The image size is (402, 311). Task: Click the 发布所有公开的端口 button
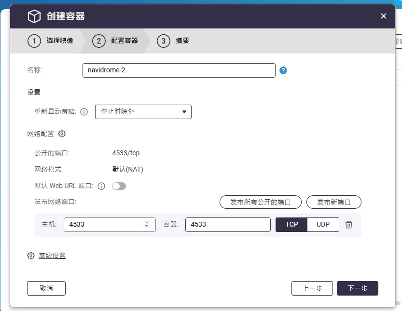[x=261, y=202]
